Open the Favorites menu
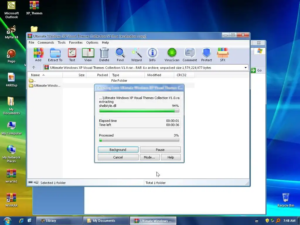Viewport: 300px width, 225px height. [x=76, y=42]
